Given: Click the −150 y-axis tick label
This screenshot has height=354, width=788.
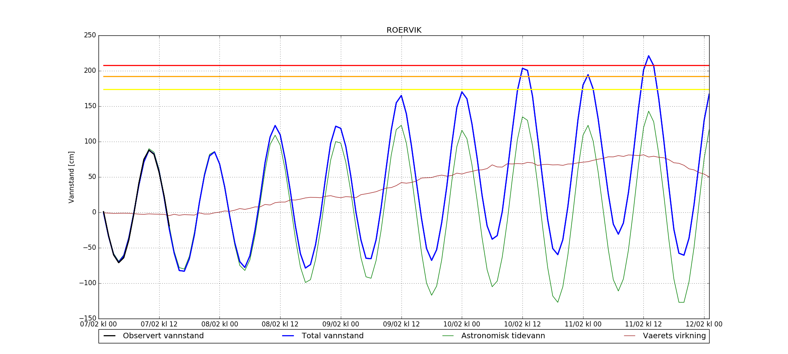Looking at the screenshot, I should pyautogui.click(x=87, y=318).
